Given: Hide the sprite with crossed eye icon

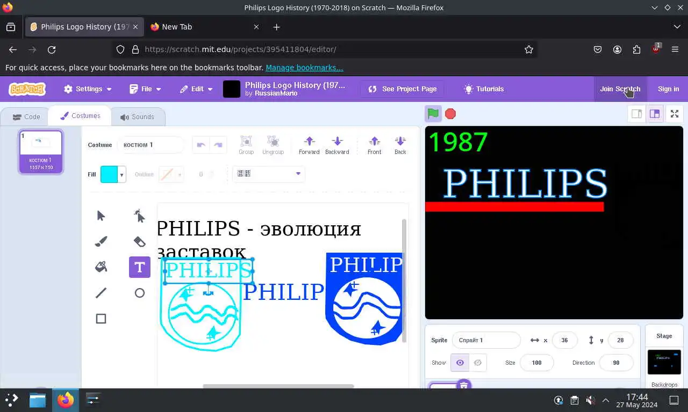Looking at the screenshot, I should (478, 363).
